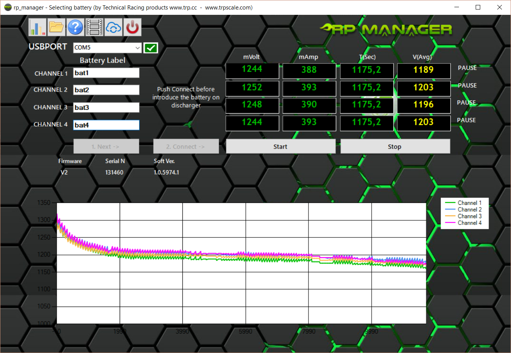Minimize the rp_manager window
The width and height of the screenshot is (511, 353).
pyautogui.click(x=457, y=7)
